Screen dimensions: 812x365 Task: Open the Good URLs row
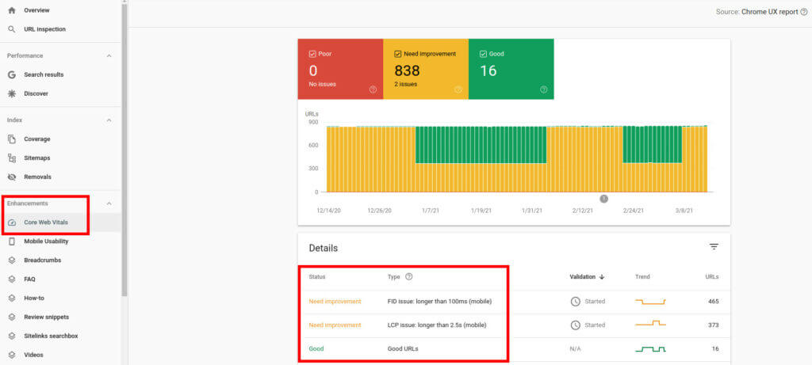click(x=514, y=349)
